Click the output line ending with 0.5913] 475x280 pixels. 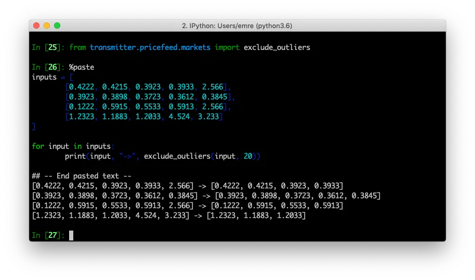(x=188, y=206)
